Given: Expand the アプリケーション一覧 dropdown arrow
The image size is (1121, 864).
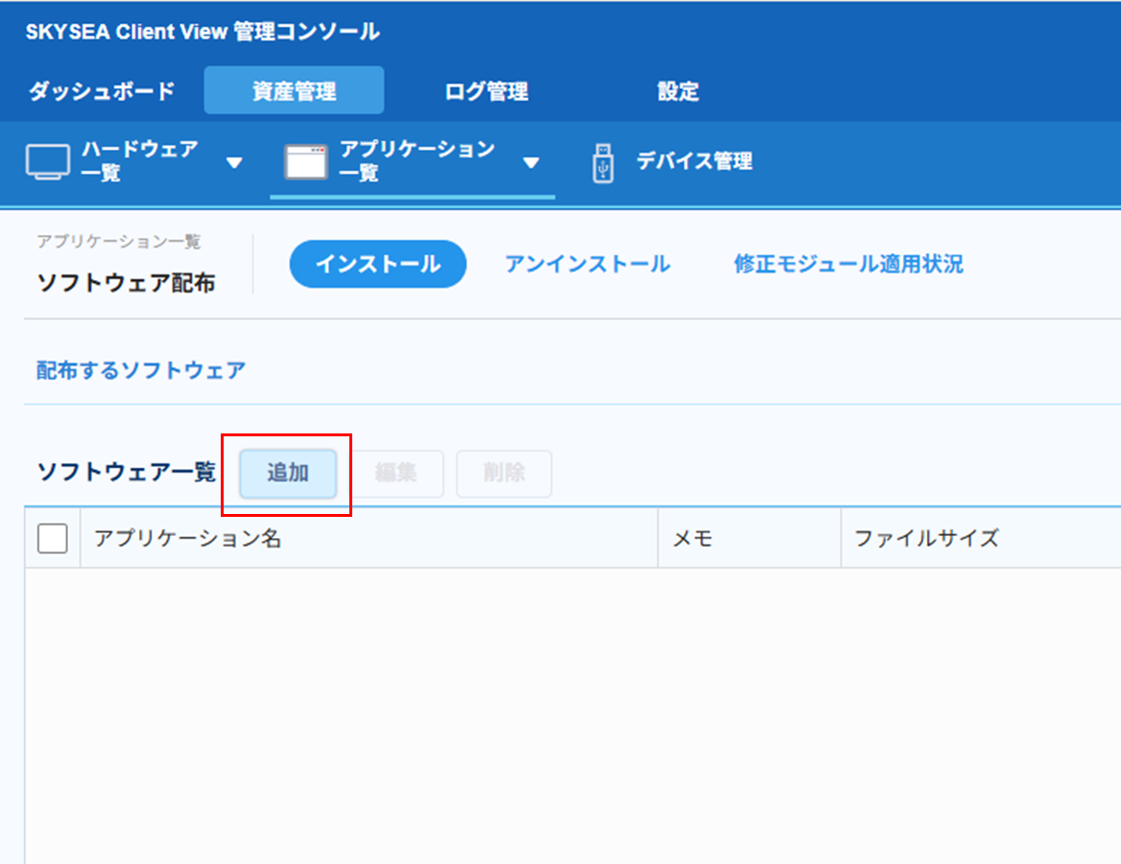Looking at the screenshot, I should (531, 163).
